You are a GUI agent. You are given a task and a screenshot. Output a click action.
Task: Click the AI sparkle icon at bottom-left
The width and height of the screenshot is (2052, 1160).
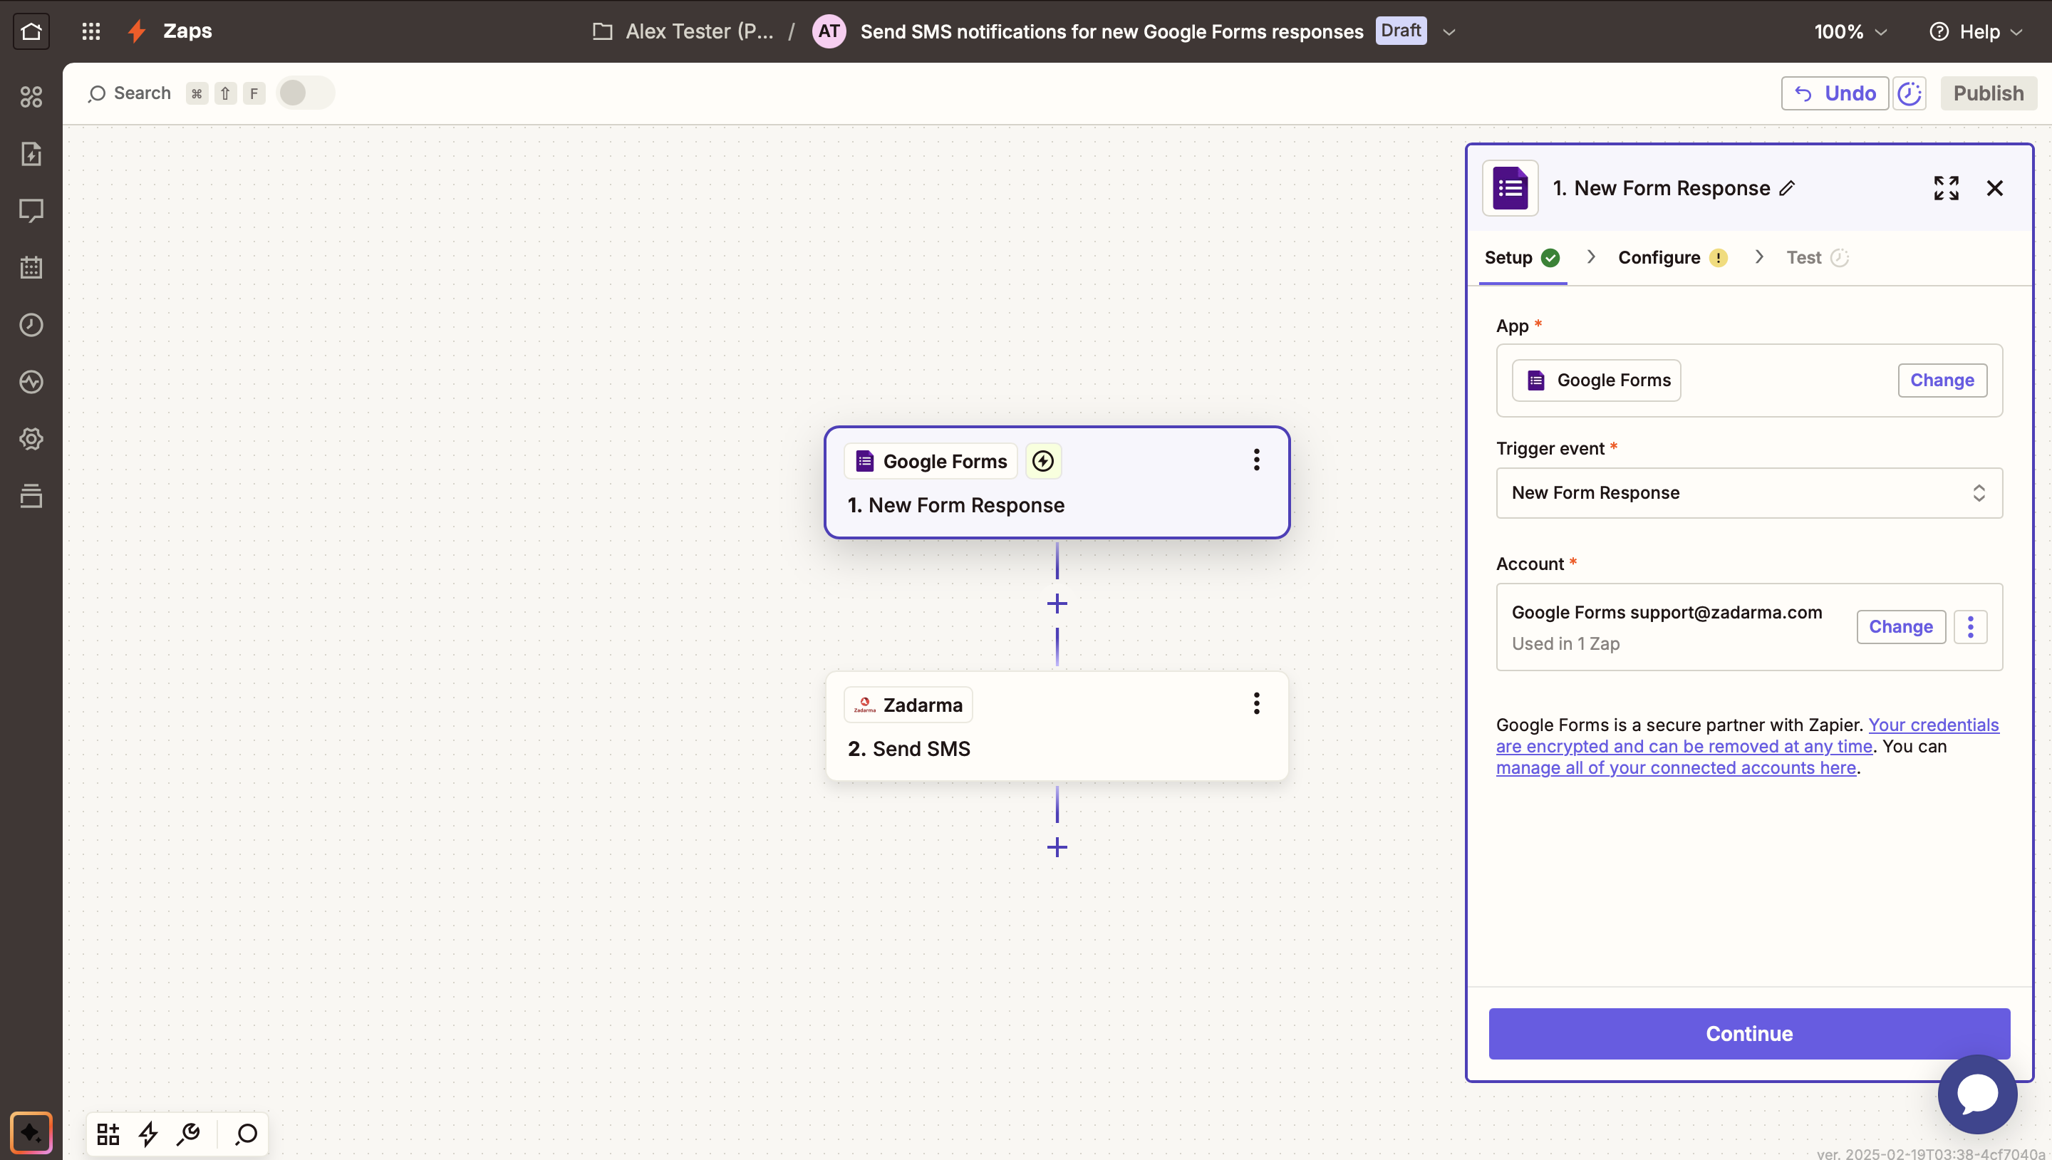31,1132
